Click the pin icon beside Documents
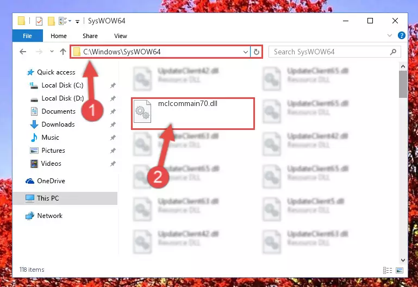 (x=113, y=111)
